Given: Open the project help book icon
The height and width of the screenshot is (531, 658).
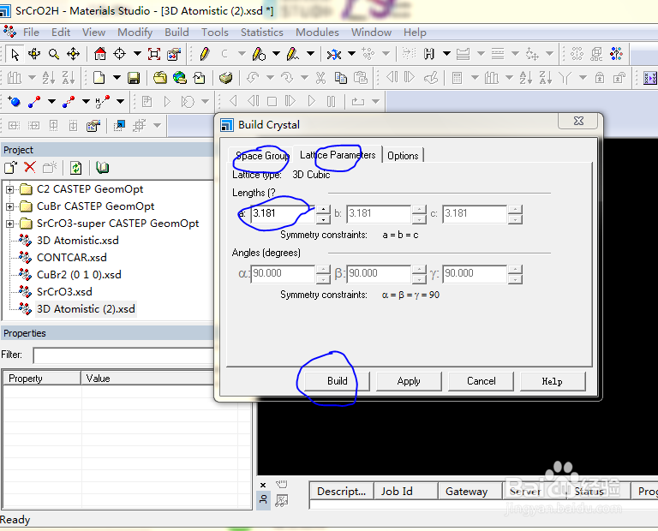Looking at the screenshot, I should [x=103, y=168].
